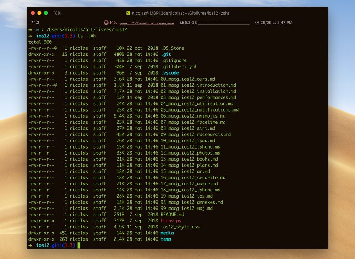Click the green zoom window button
355x259 pixels.
tap(46, 13)
